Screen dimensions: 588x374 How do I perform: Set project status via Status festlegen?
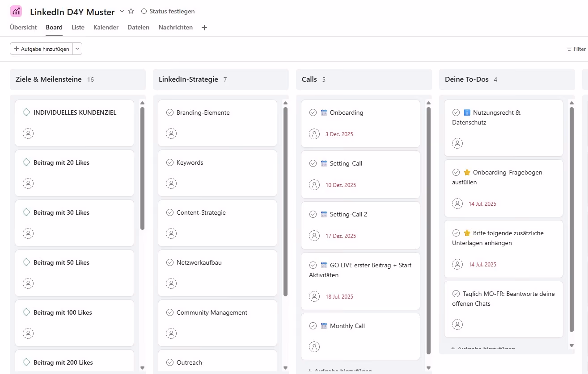(168, 11)
